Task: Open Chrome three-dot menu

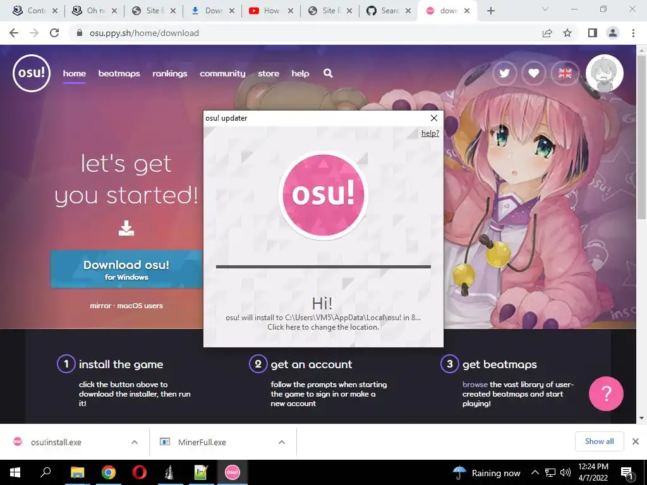Action: tap(633, 33)
